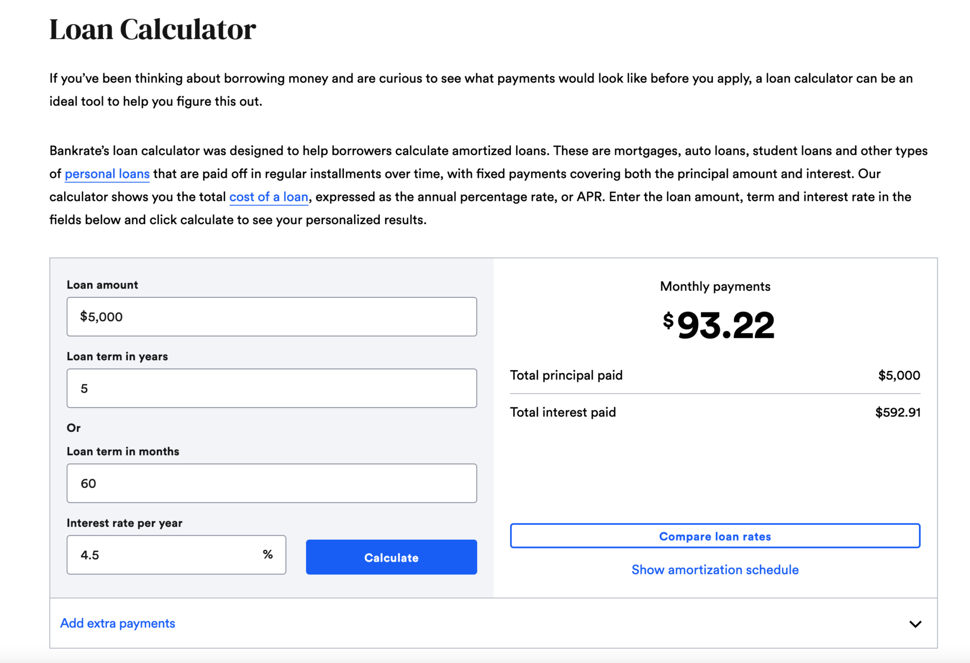This screenshot has height=663, width=970.
Task: Click the $5,000 total principal paid value
Action: (899, 376)
